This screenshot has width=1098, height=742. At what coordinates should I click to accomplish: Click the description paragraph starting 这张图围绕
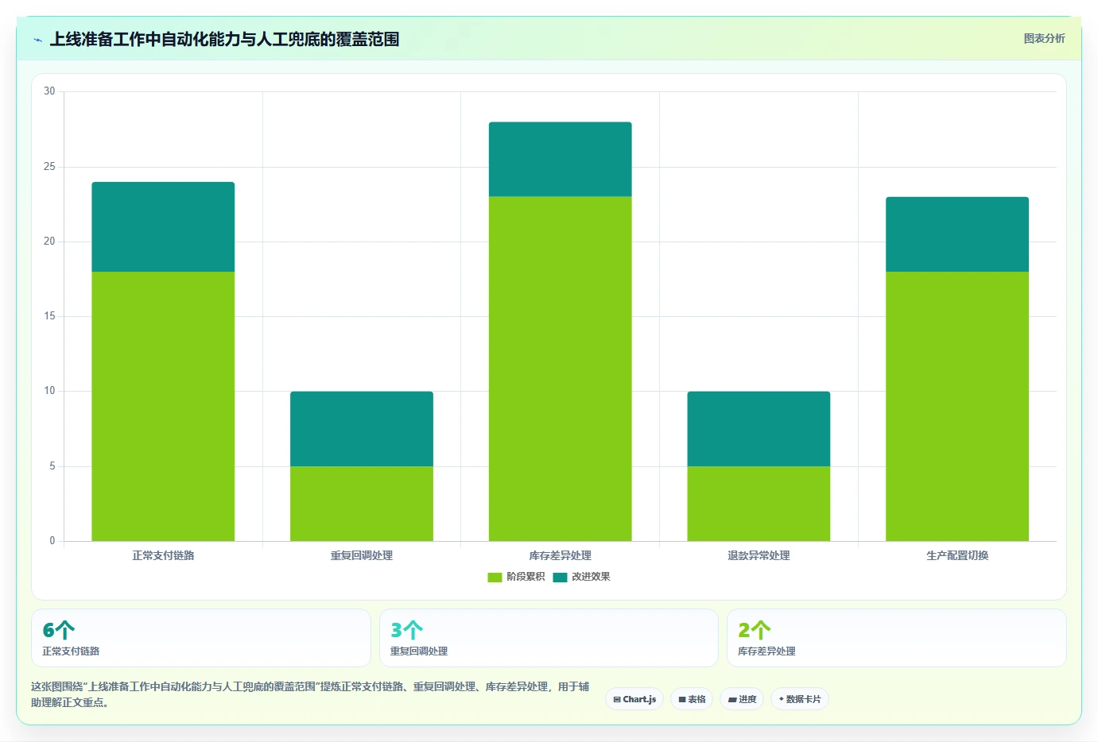310,694
